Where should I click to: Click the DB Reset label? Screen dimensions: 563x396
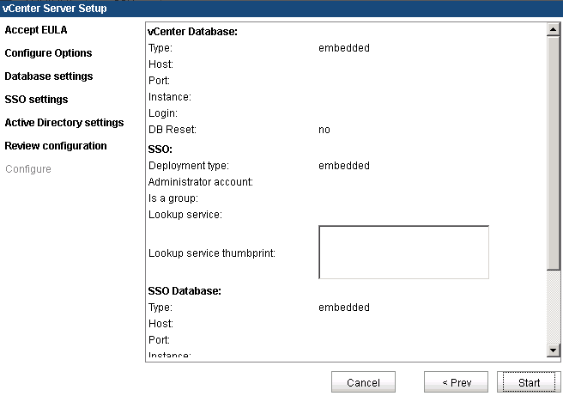173,130
